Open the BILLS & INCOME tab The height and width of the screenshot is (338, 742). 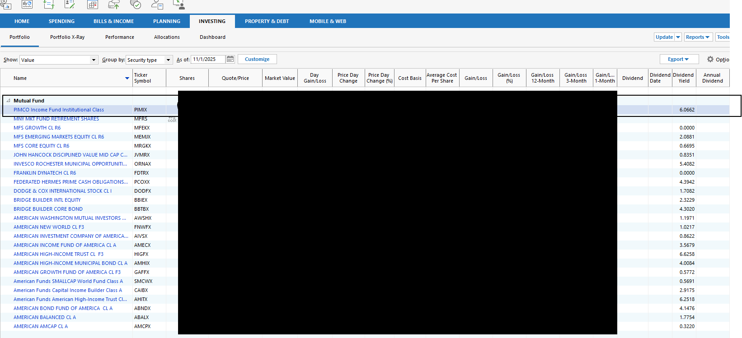[x=113, y=21]
